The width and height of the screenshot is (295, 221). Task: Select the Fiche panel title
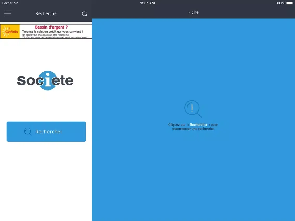(193, 12)
